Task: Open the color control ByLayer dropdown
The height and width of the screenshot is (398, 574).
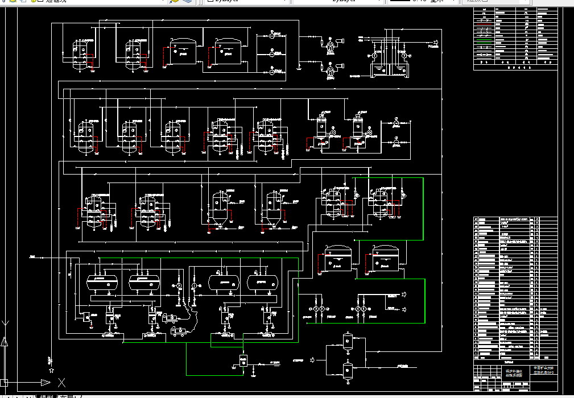Action: pyautogui.click(x=246, y=2)
